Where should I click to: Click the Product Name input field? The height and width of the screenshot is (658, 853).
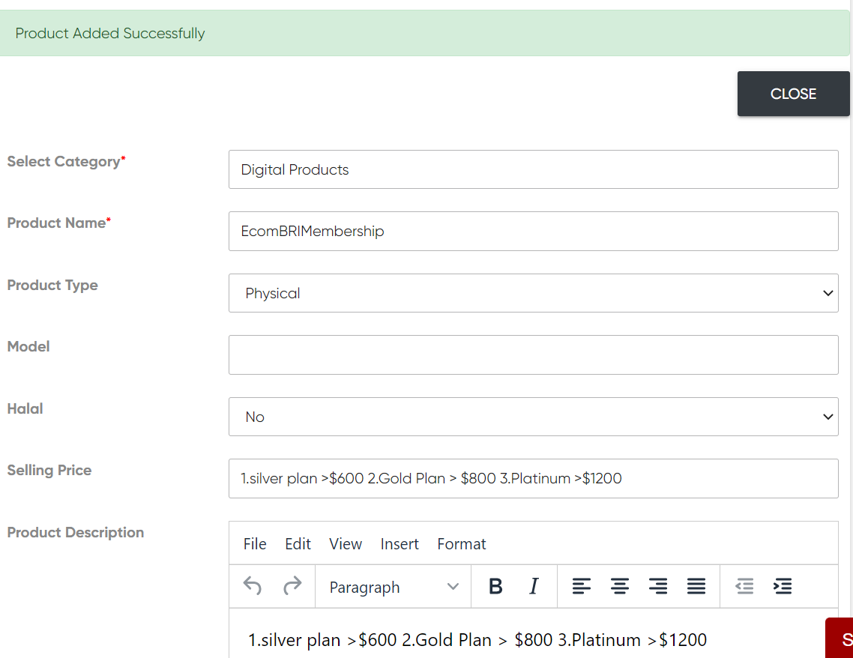[533, 231]
